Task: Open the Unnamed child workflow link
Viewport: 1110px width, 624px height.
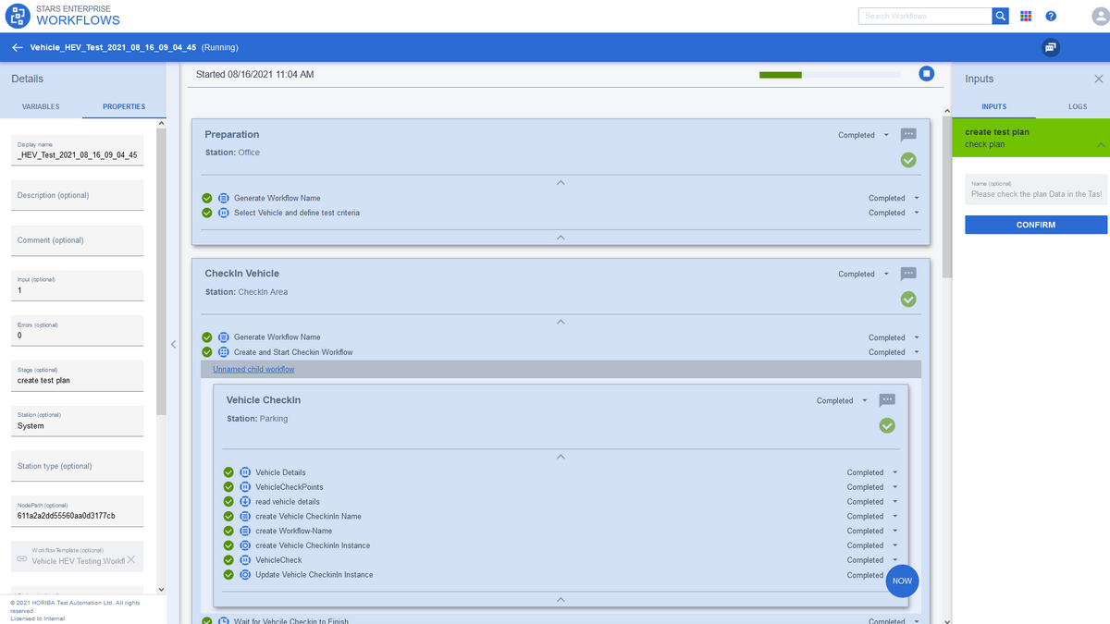Action: [253, 368]
